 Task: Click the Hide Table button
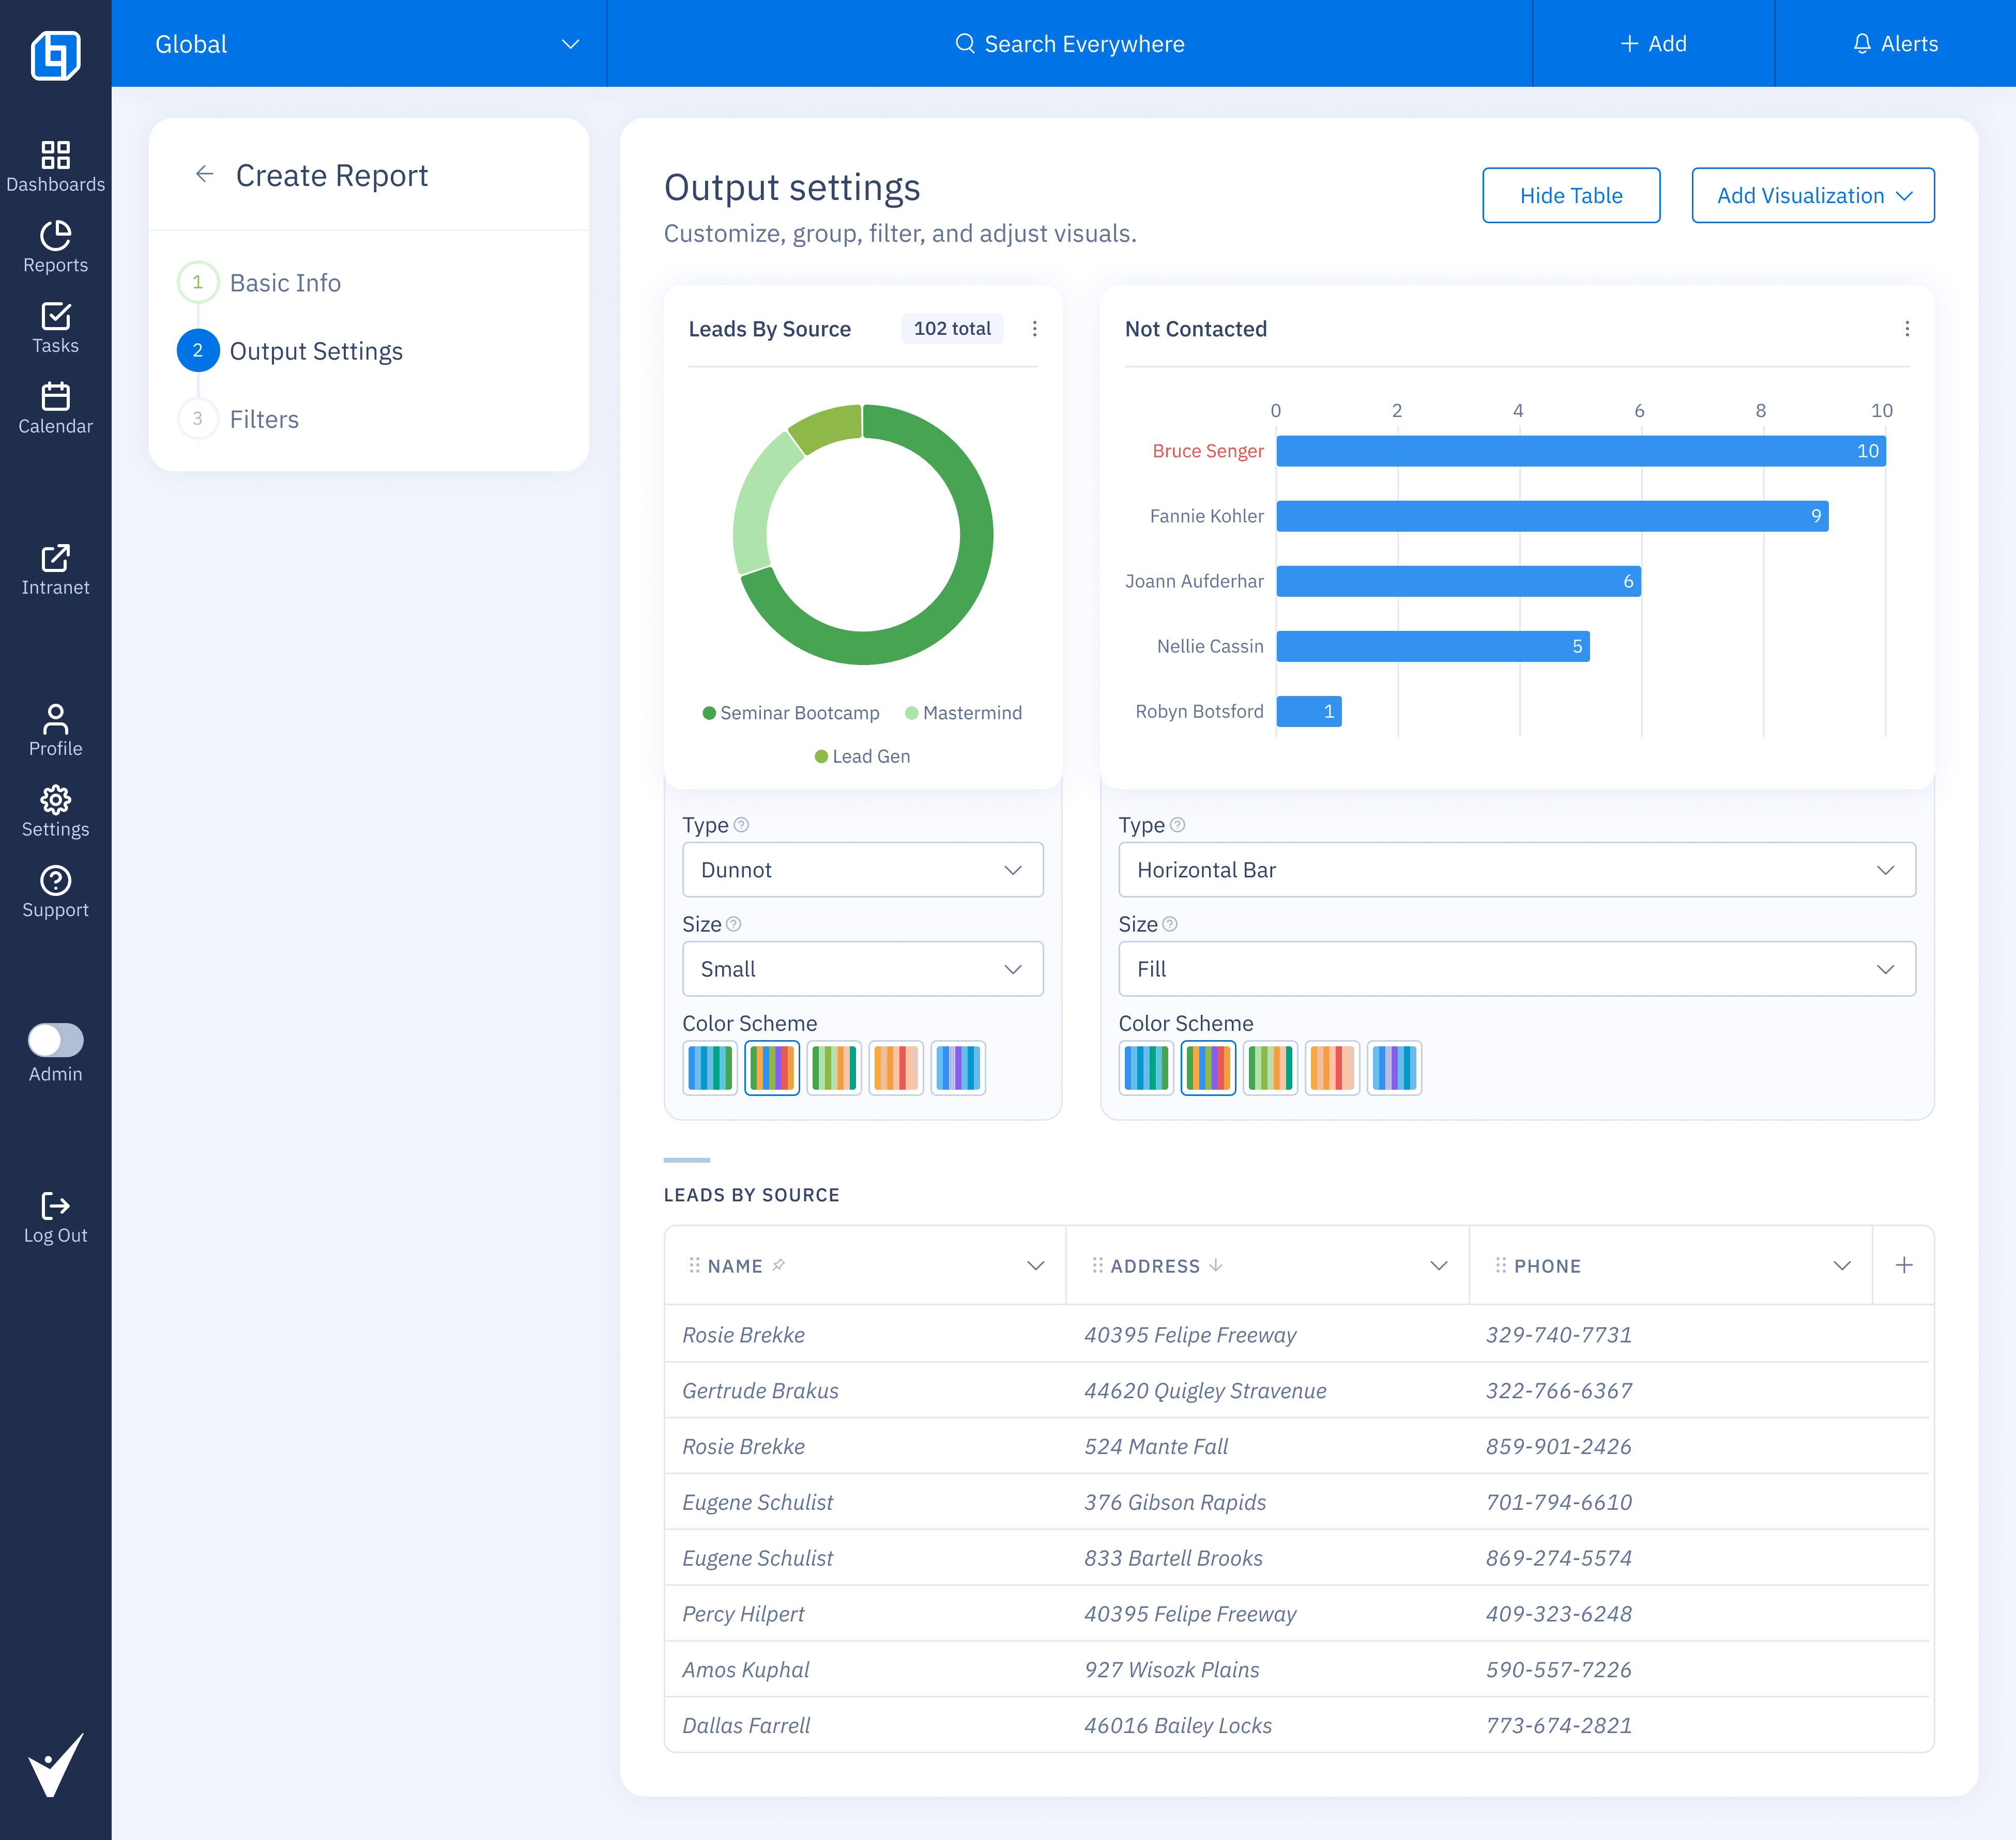click(x=1570, y=196)
